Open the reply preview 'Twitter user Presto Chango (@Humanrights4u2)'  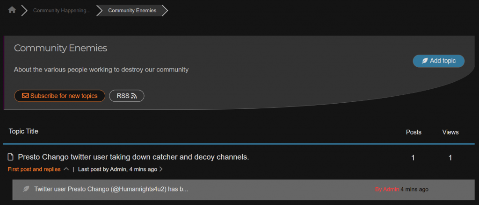111,189
